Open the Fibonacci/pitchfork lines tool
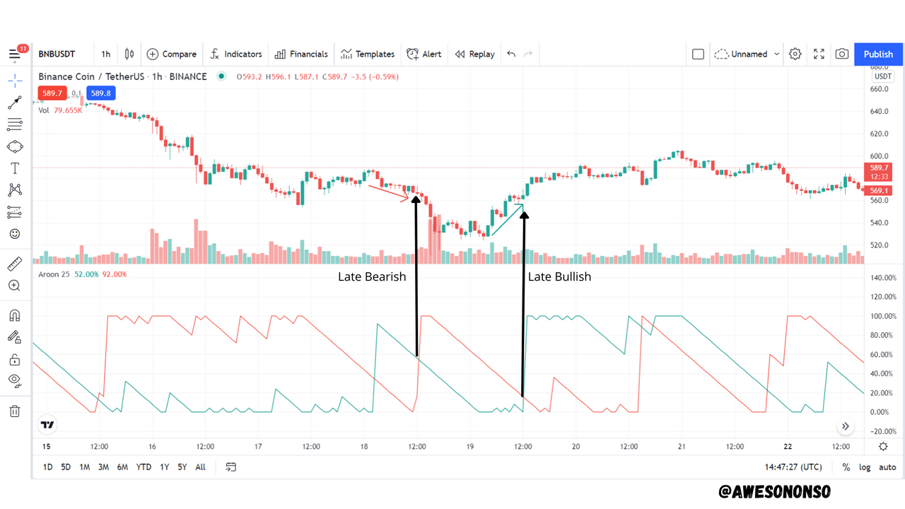 (x=15, y=124)
